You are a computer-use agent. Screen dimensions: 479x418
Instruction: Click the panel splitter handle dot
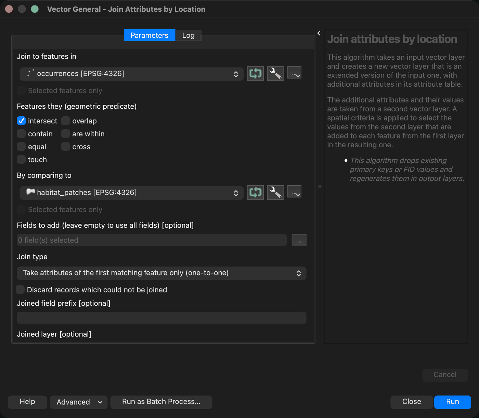point(320,187)
